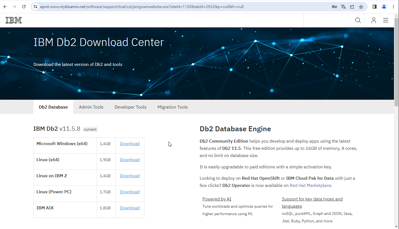This screenshot has width=399, height=229.
Task: Click 'Microsoft Windows (x64)' row label
Action: click(62, 143)
